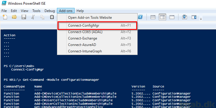Show script pane maximized layout icon
Screen dimensions: 216x108
pyautogui.click(x=172, y=17)
